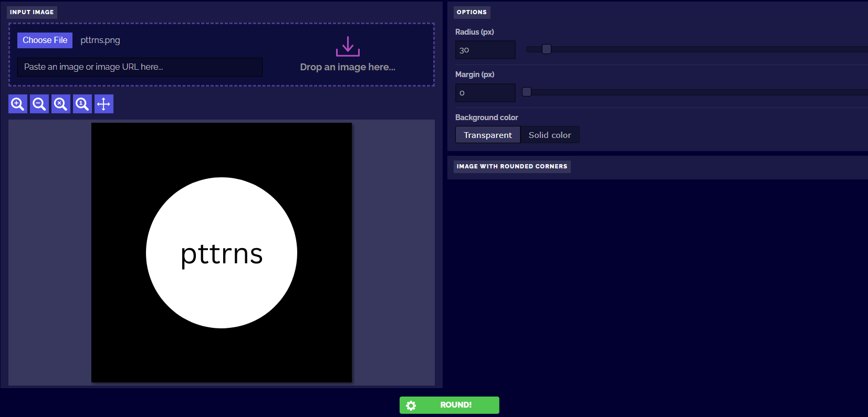The height and width of the screenshot is (417, 868).
Task: Click the magnifier icon with a 1
Action: click(x=82, y=104)
